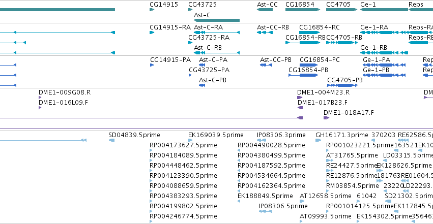Click EST RP004448462.5prime
Screen dimensions: 433x224
tap(183, 166)
